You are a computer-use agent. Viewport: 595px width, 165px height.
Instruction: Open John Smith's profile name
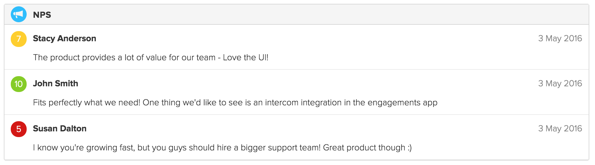point(56,83)
